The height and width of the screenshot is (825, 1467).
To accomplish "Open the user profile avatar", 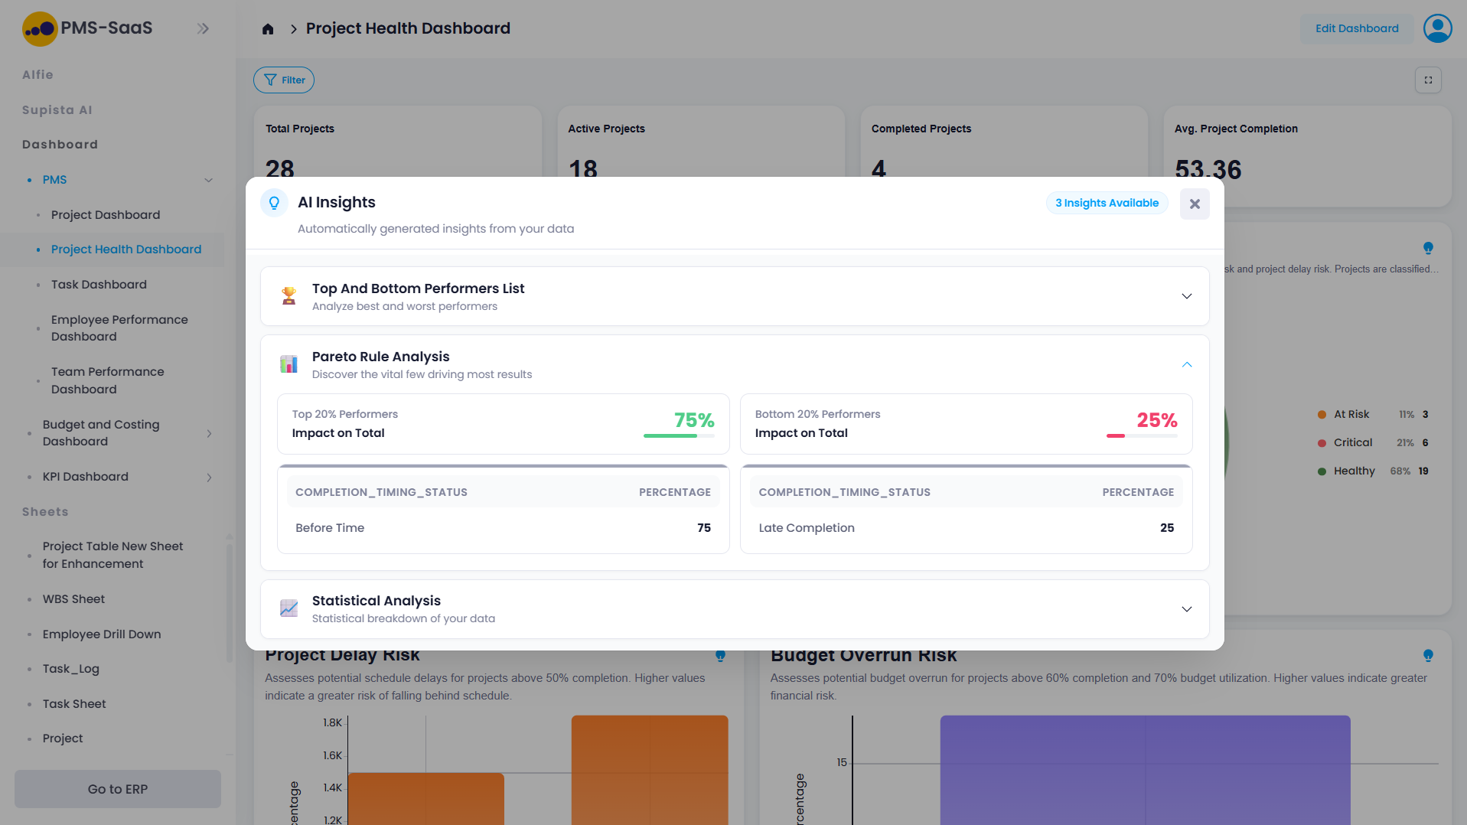I will click(x=1437, y=28).
